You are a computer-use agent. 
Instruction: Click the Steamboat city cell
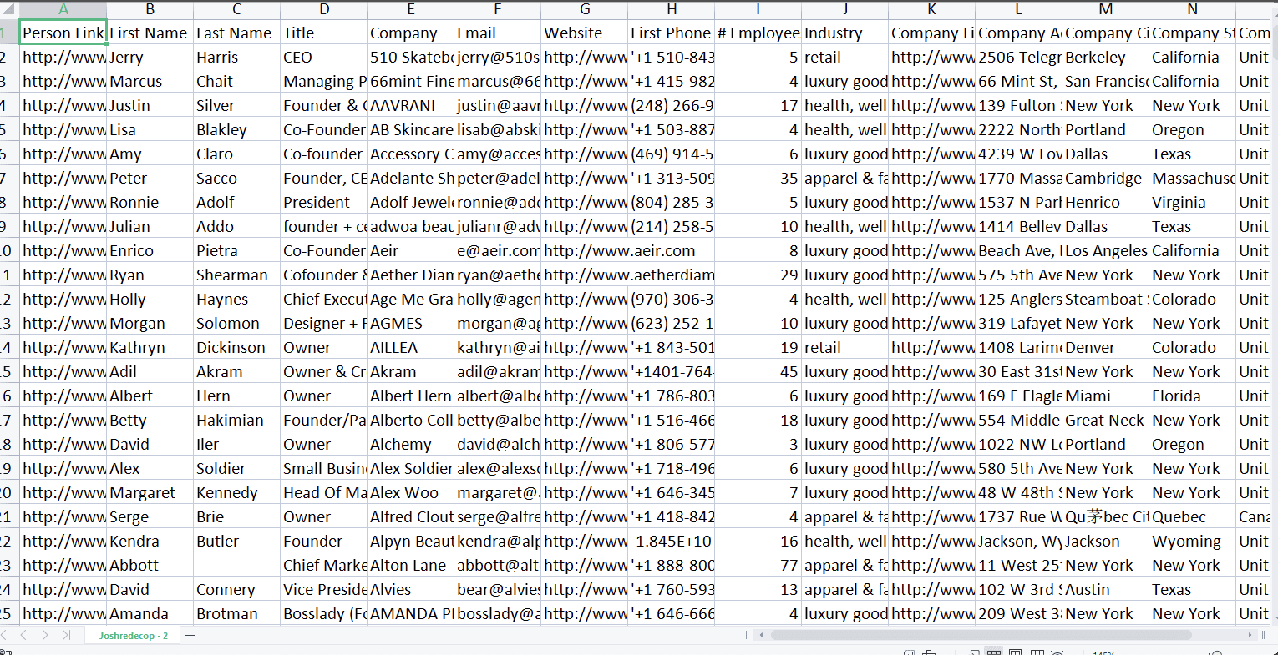point(1106,299)
